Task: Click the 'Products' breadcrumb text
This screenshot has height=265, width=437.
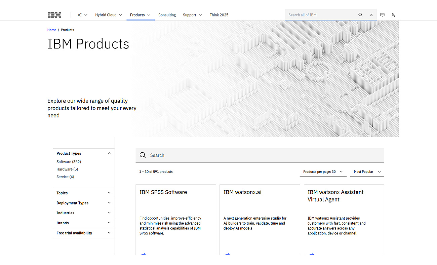Action: [68, 30]
